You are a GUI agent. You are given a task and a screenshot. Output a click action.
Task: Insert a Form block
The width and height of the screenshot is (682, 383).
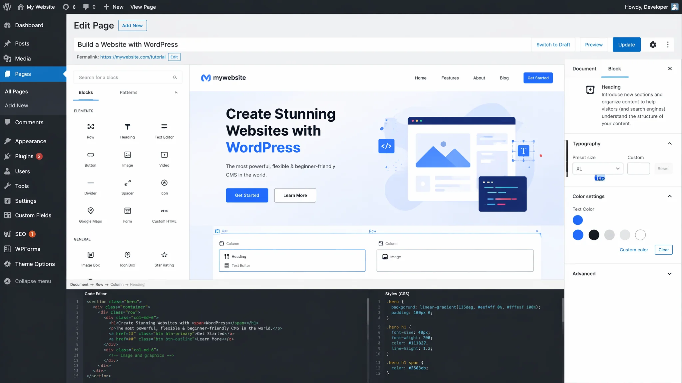pos(128,215)
